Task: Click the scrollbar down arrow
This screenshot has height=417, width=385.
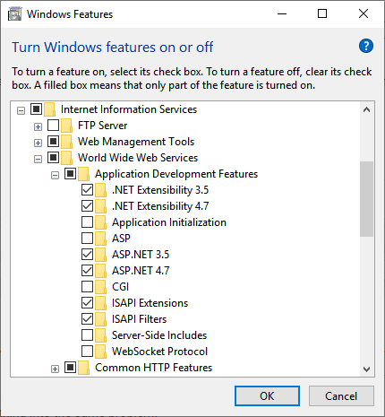Action: pos(367,369)
